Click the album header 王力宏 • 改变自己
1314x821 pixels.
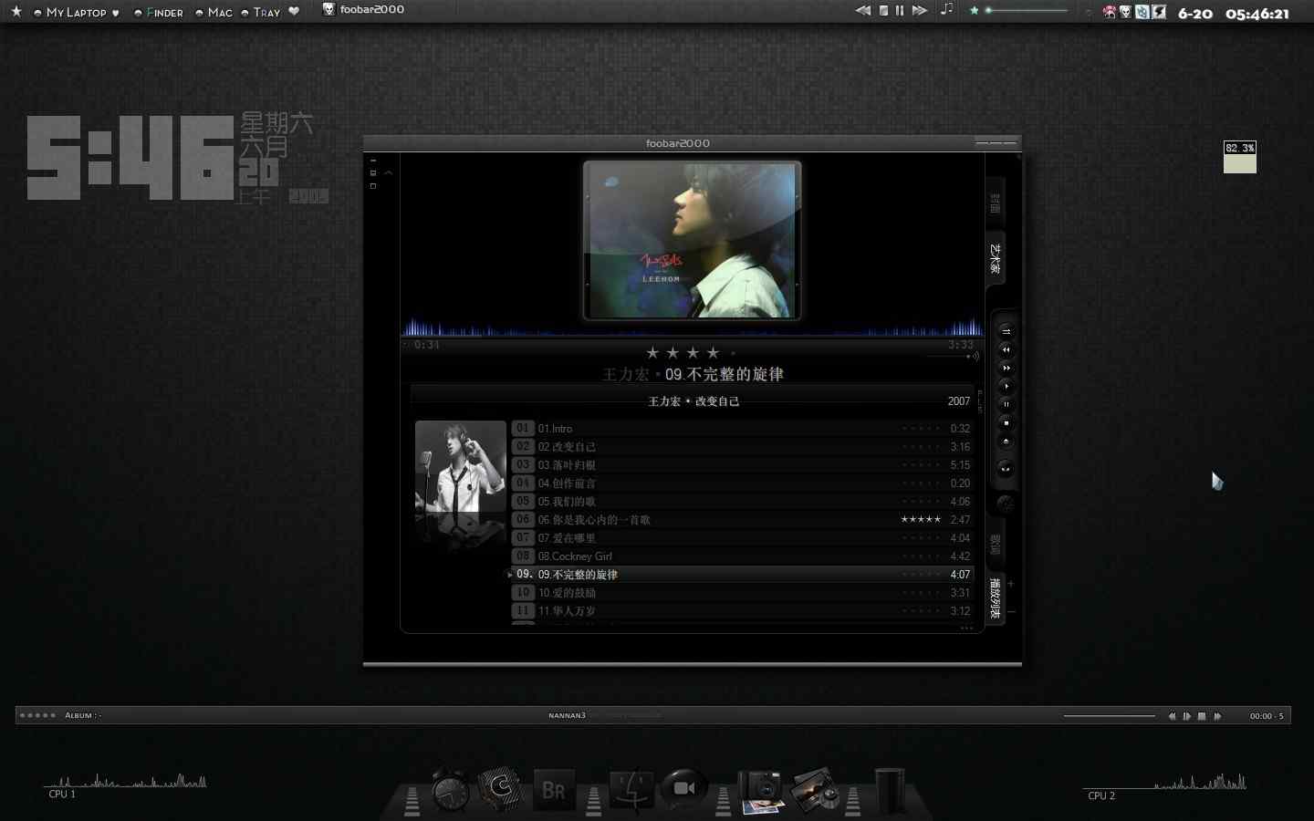point(693,401)
